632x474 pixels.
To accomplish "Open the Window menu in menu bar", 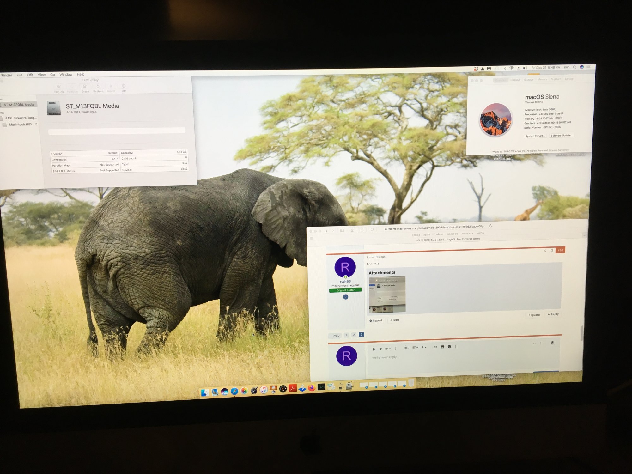I will [x=66, y=75].
